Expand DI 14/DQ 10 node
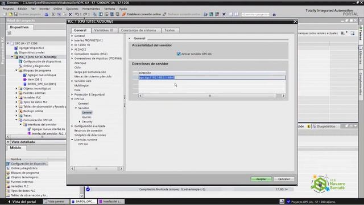 (72, 45)
